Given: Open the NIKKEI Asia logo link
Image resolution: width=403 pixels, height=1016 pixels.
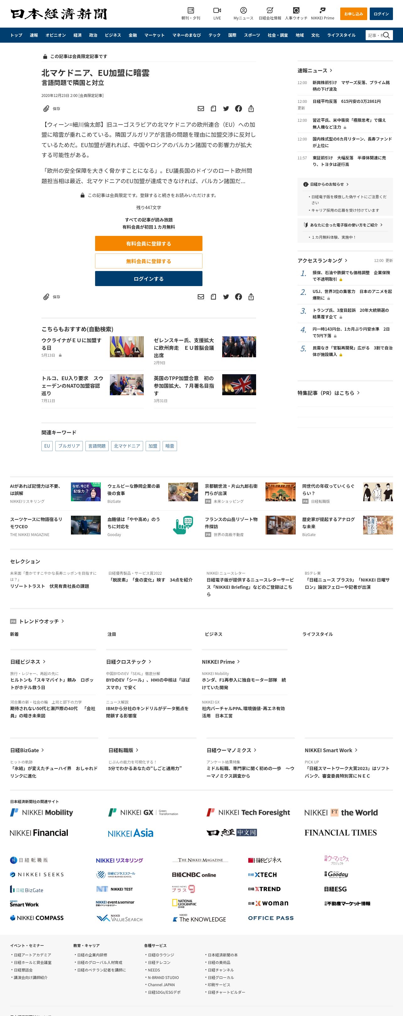Looking at the screenshot, I should click(131, 832).
